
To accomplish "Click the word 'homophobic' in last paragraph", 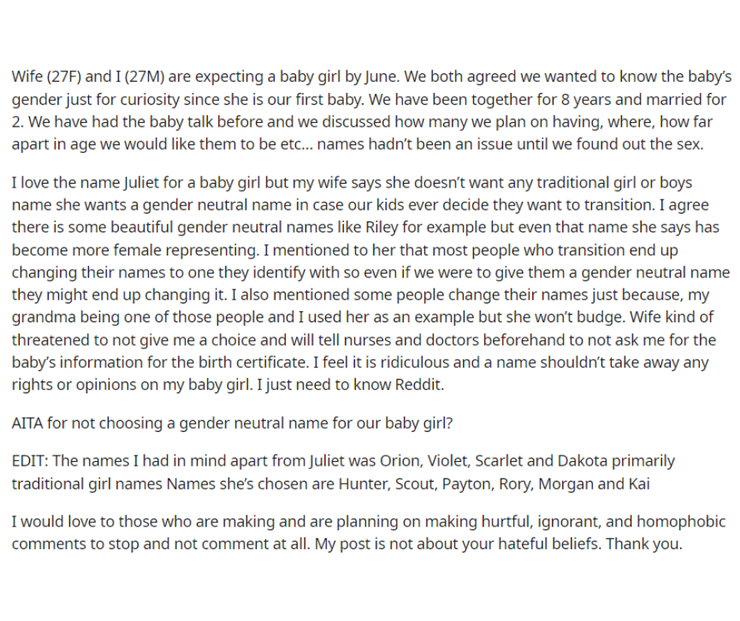I will [681, 522].
